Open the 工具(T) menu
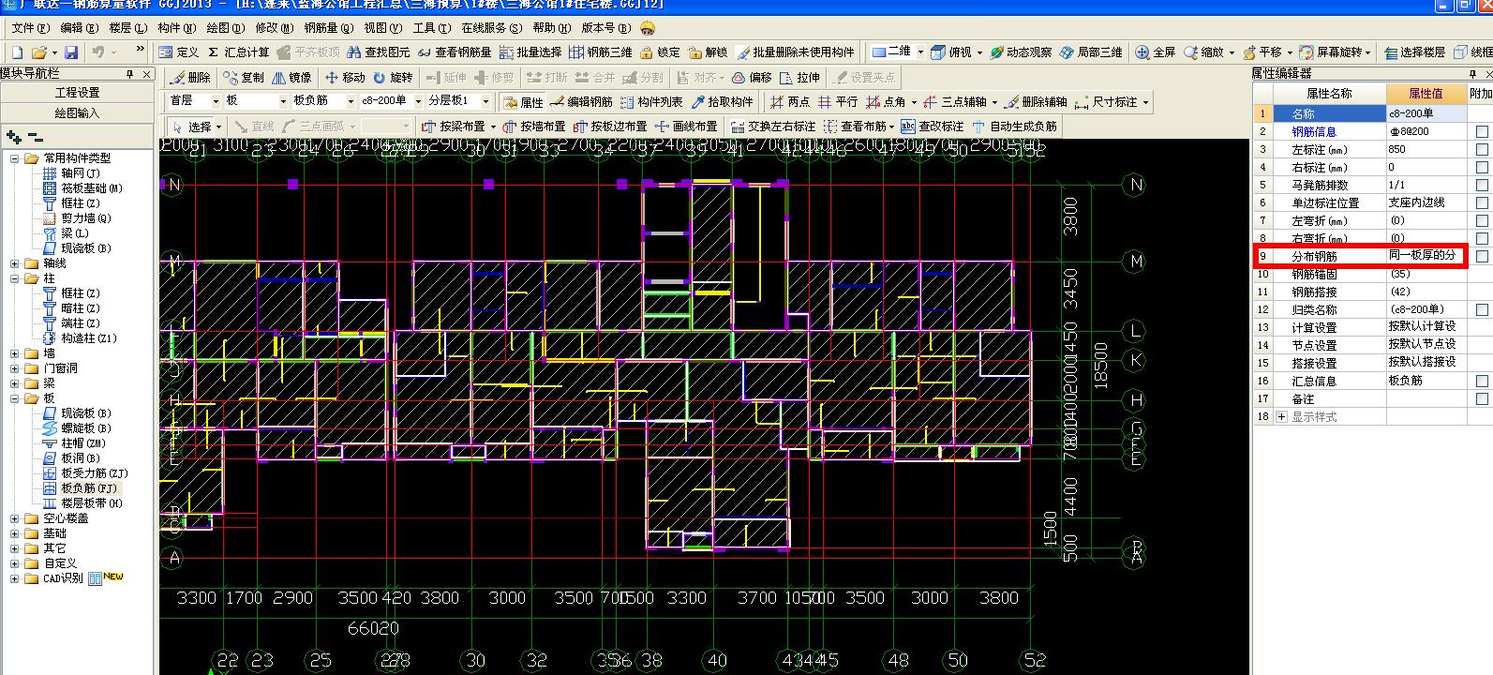Image resolution: width=1493 pixels, height=675 pixels. pos(431,28)
